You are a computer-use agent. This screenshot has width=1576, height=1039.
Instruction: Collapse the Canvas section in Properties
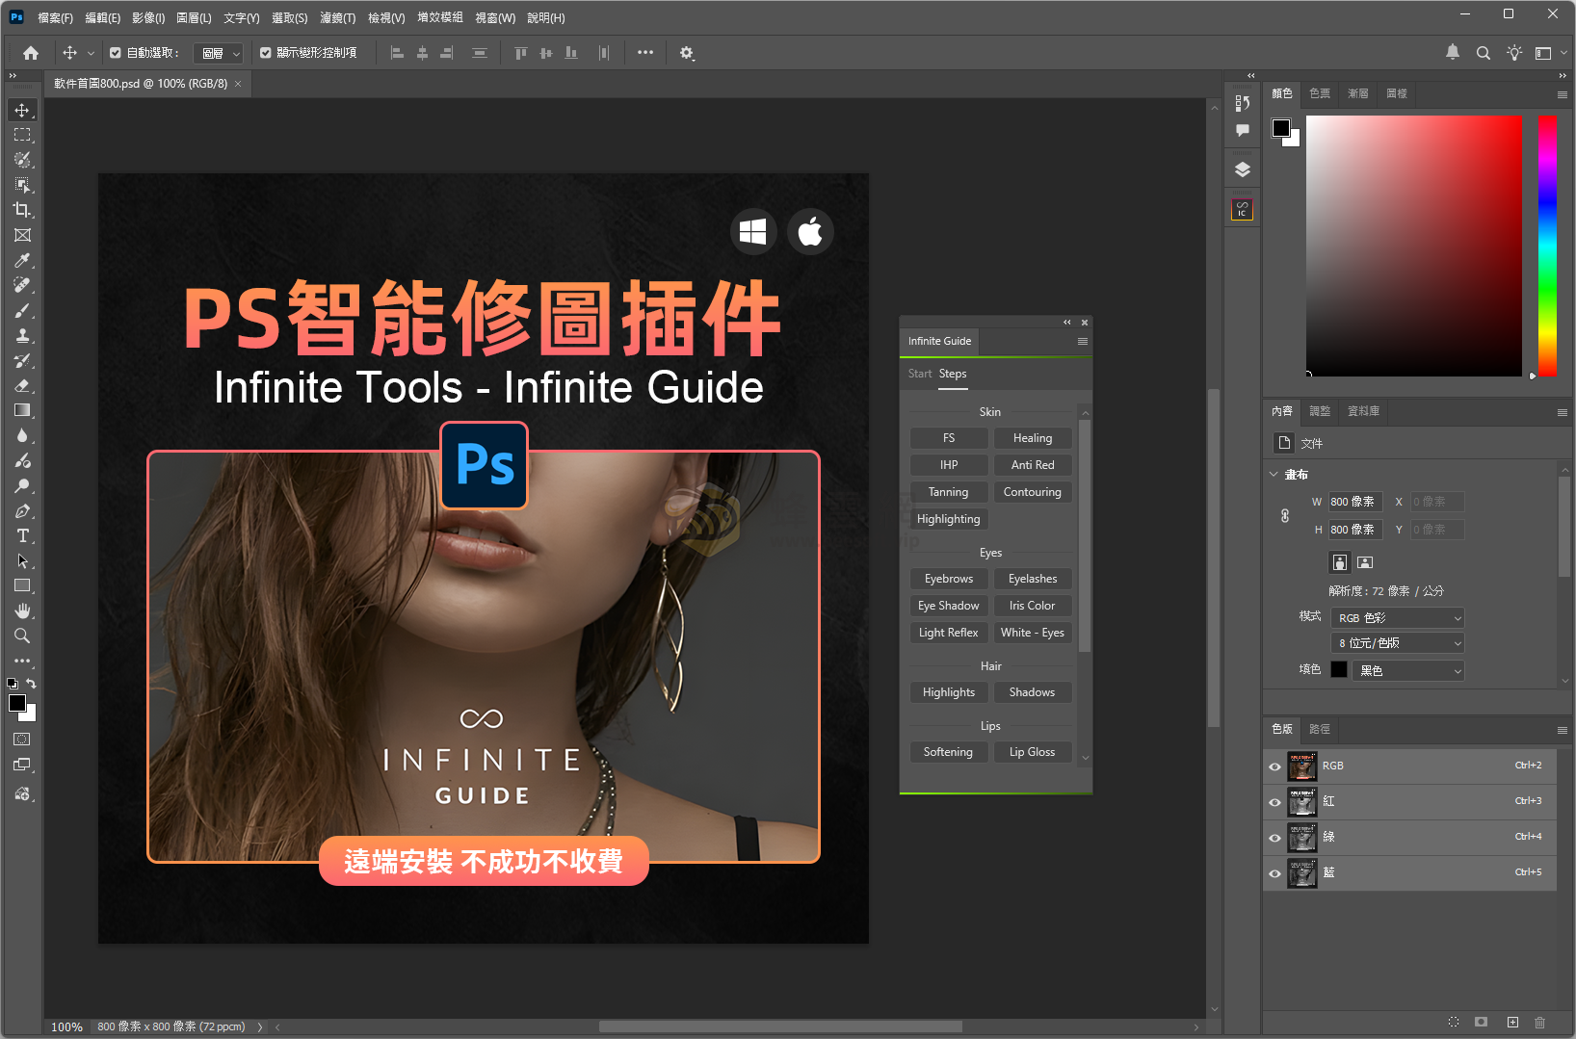pyautogui.click(x=1274, y=475)
